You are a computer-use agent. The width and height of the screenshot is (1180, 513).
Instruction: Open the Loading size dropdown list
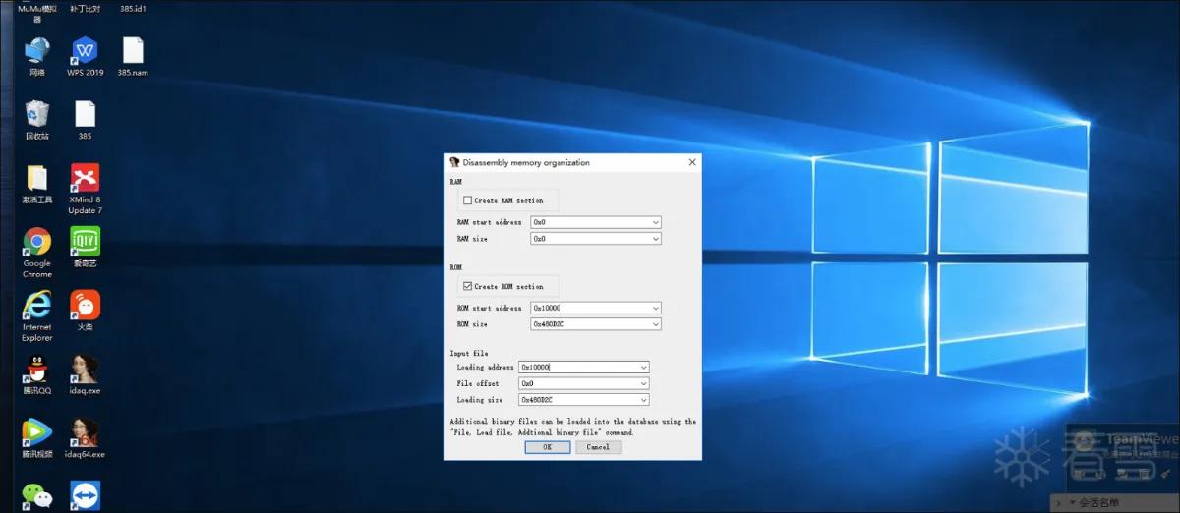pyautogui.click(x=643, y=400)
